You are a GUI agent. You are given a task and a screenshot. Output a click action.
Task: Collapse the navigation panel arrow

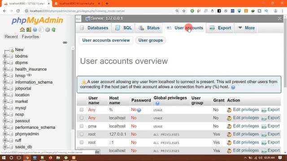(78, 19)
